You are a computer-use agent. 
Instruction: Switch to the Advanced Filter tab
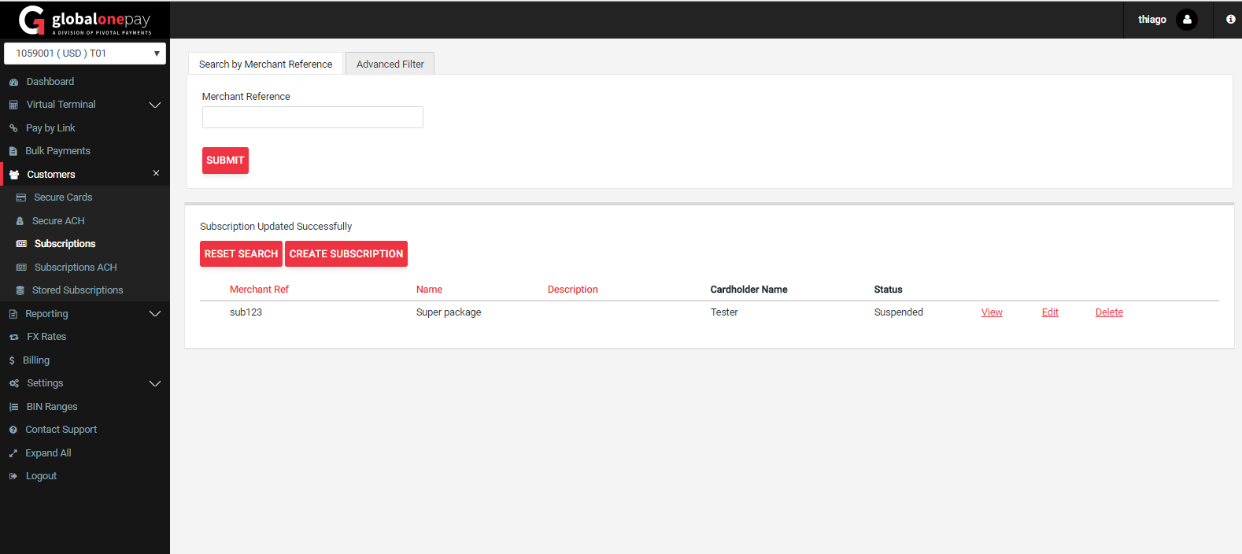[390, 65]
